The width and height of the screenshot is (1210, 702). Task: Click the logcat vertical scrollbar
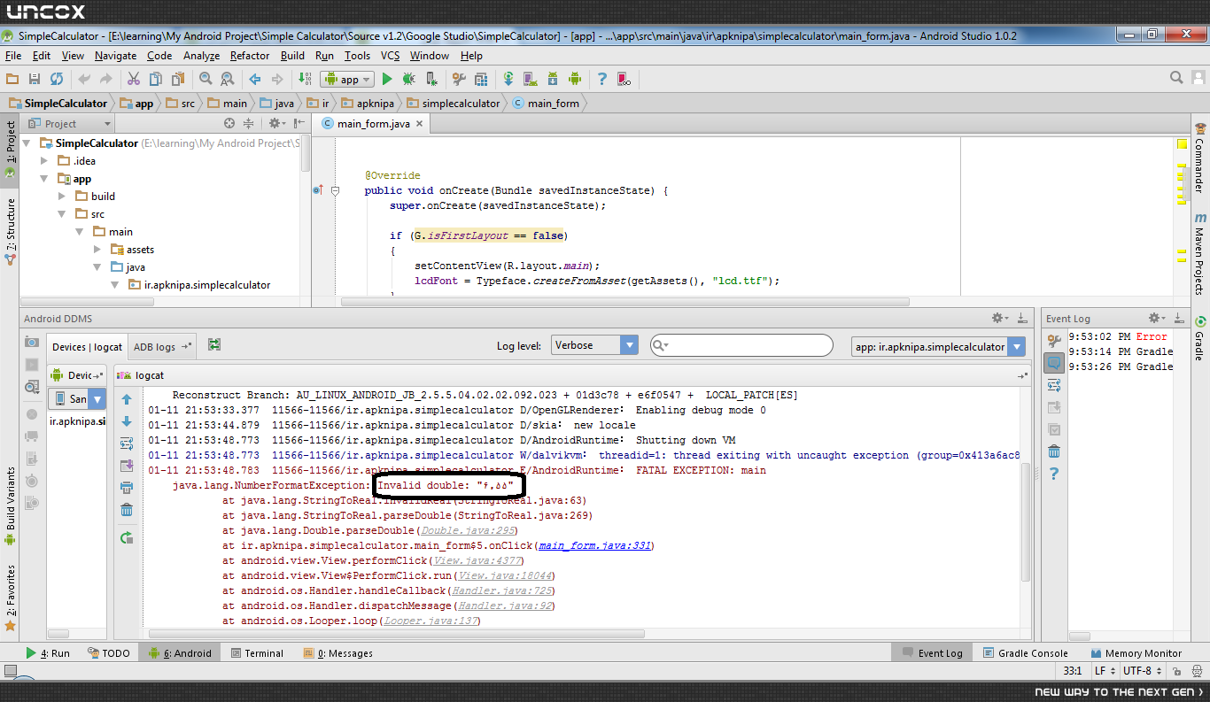click(x=1026, y=522)
